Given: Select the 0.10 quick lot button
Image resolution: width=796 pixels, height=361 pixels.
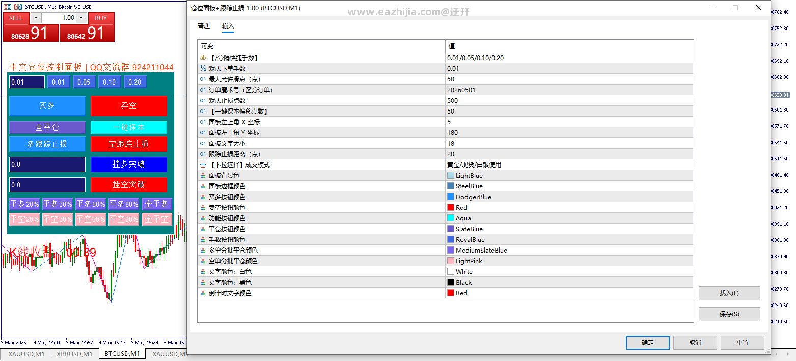Looking at the screenshot, I should coord(109,82).
